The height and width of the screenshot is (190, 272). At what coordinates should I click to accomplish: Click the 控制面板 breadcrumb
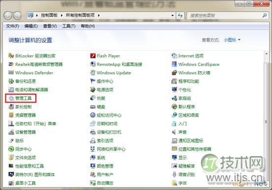point(49,15)
